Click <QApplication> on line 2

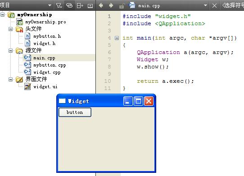(180, 23)
